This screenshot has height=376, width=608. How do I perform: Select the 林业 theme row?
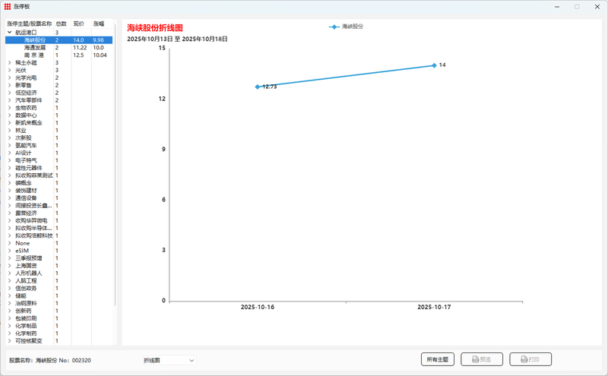click(59, 131)
